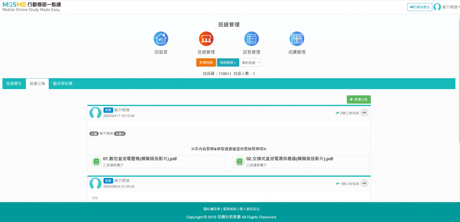Click the 回首頁 home icon
This screenshot has width=460, height=222.
click(161, 39)
